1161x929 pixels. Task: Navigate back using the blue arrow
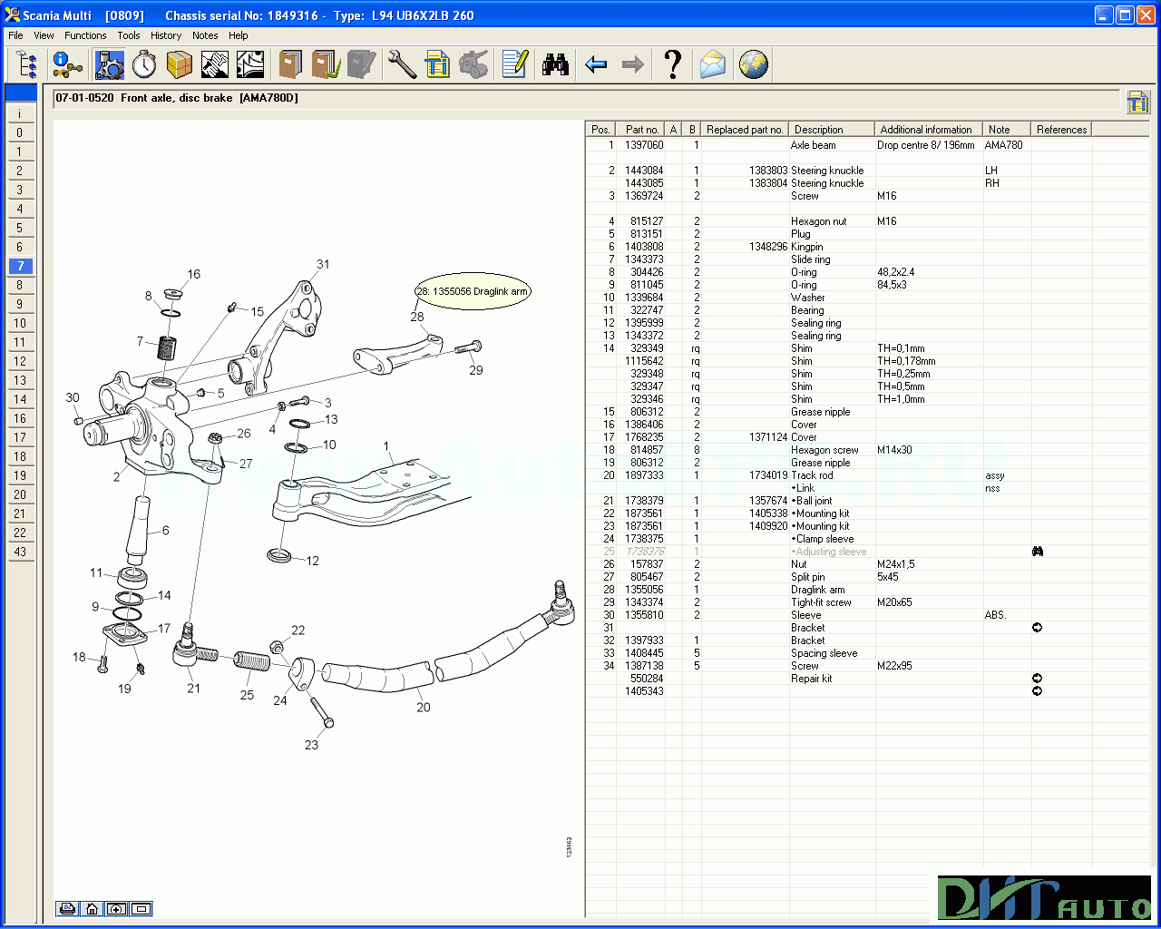click(x=596, y=64)
